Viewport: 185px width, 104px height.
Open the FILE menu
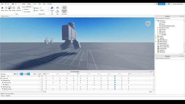[x=2, y=4]
